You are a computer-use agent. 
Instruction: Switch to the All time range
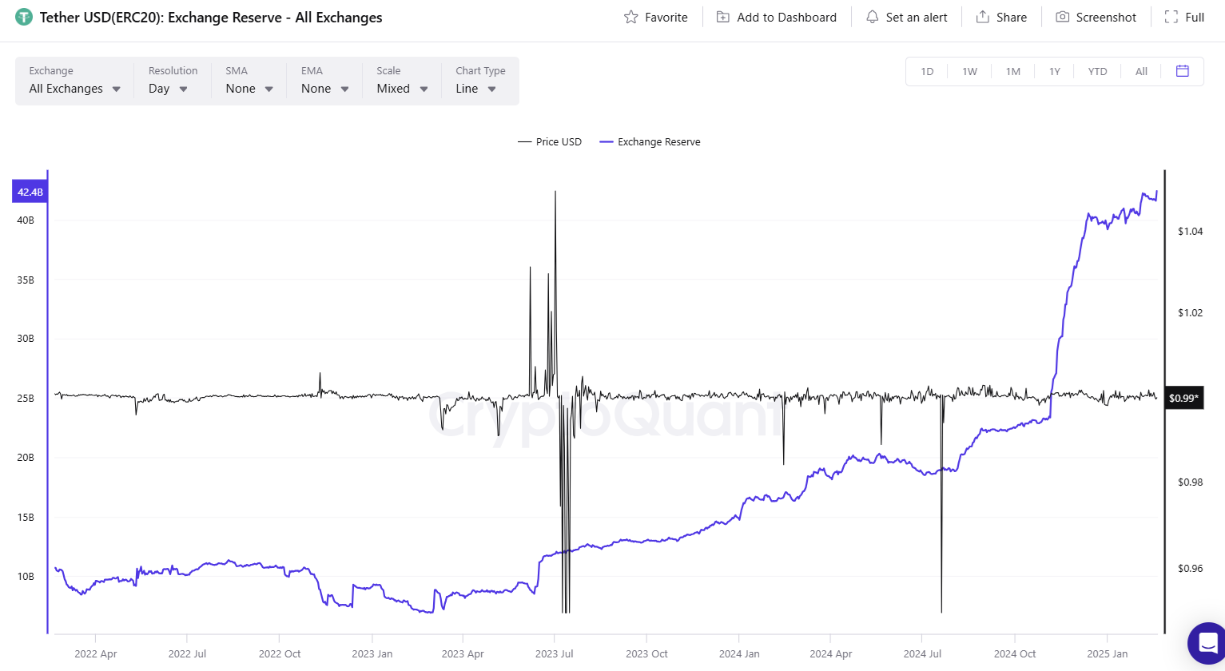1141,71
